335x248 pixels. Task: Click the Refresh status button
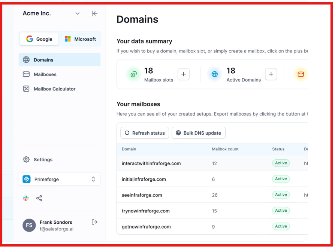(145, 133)
